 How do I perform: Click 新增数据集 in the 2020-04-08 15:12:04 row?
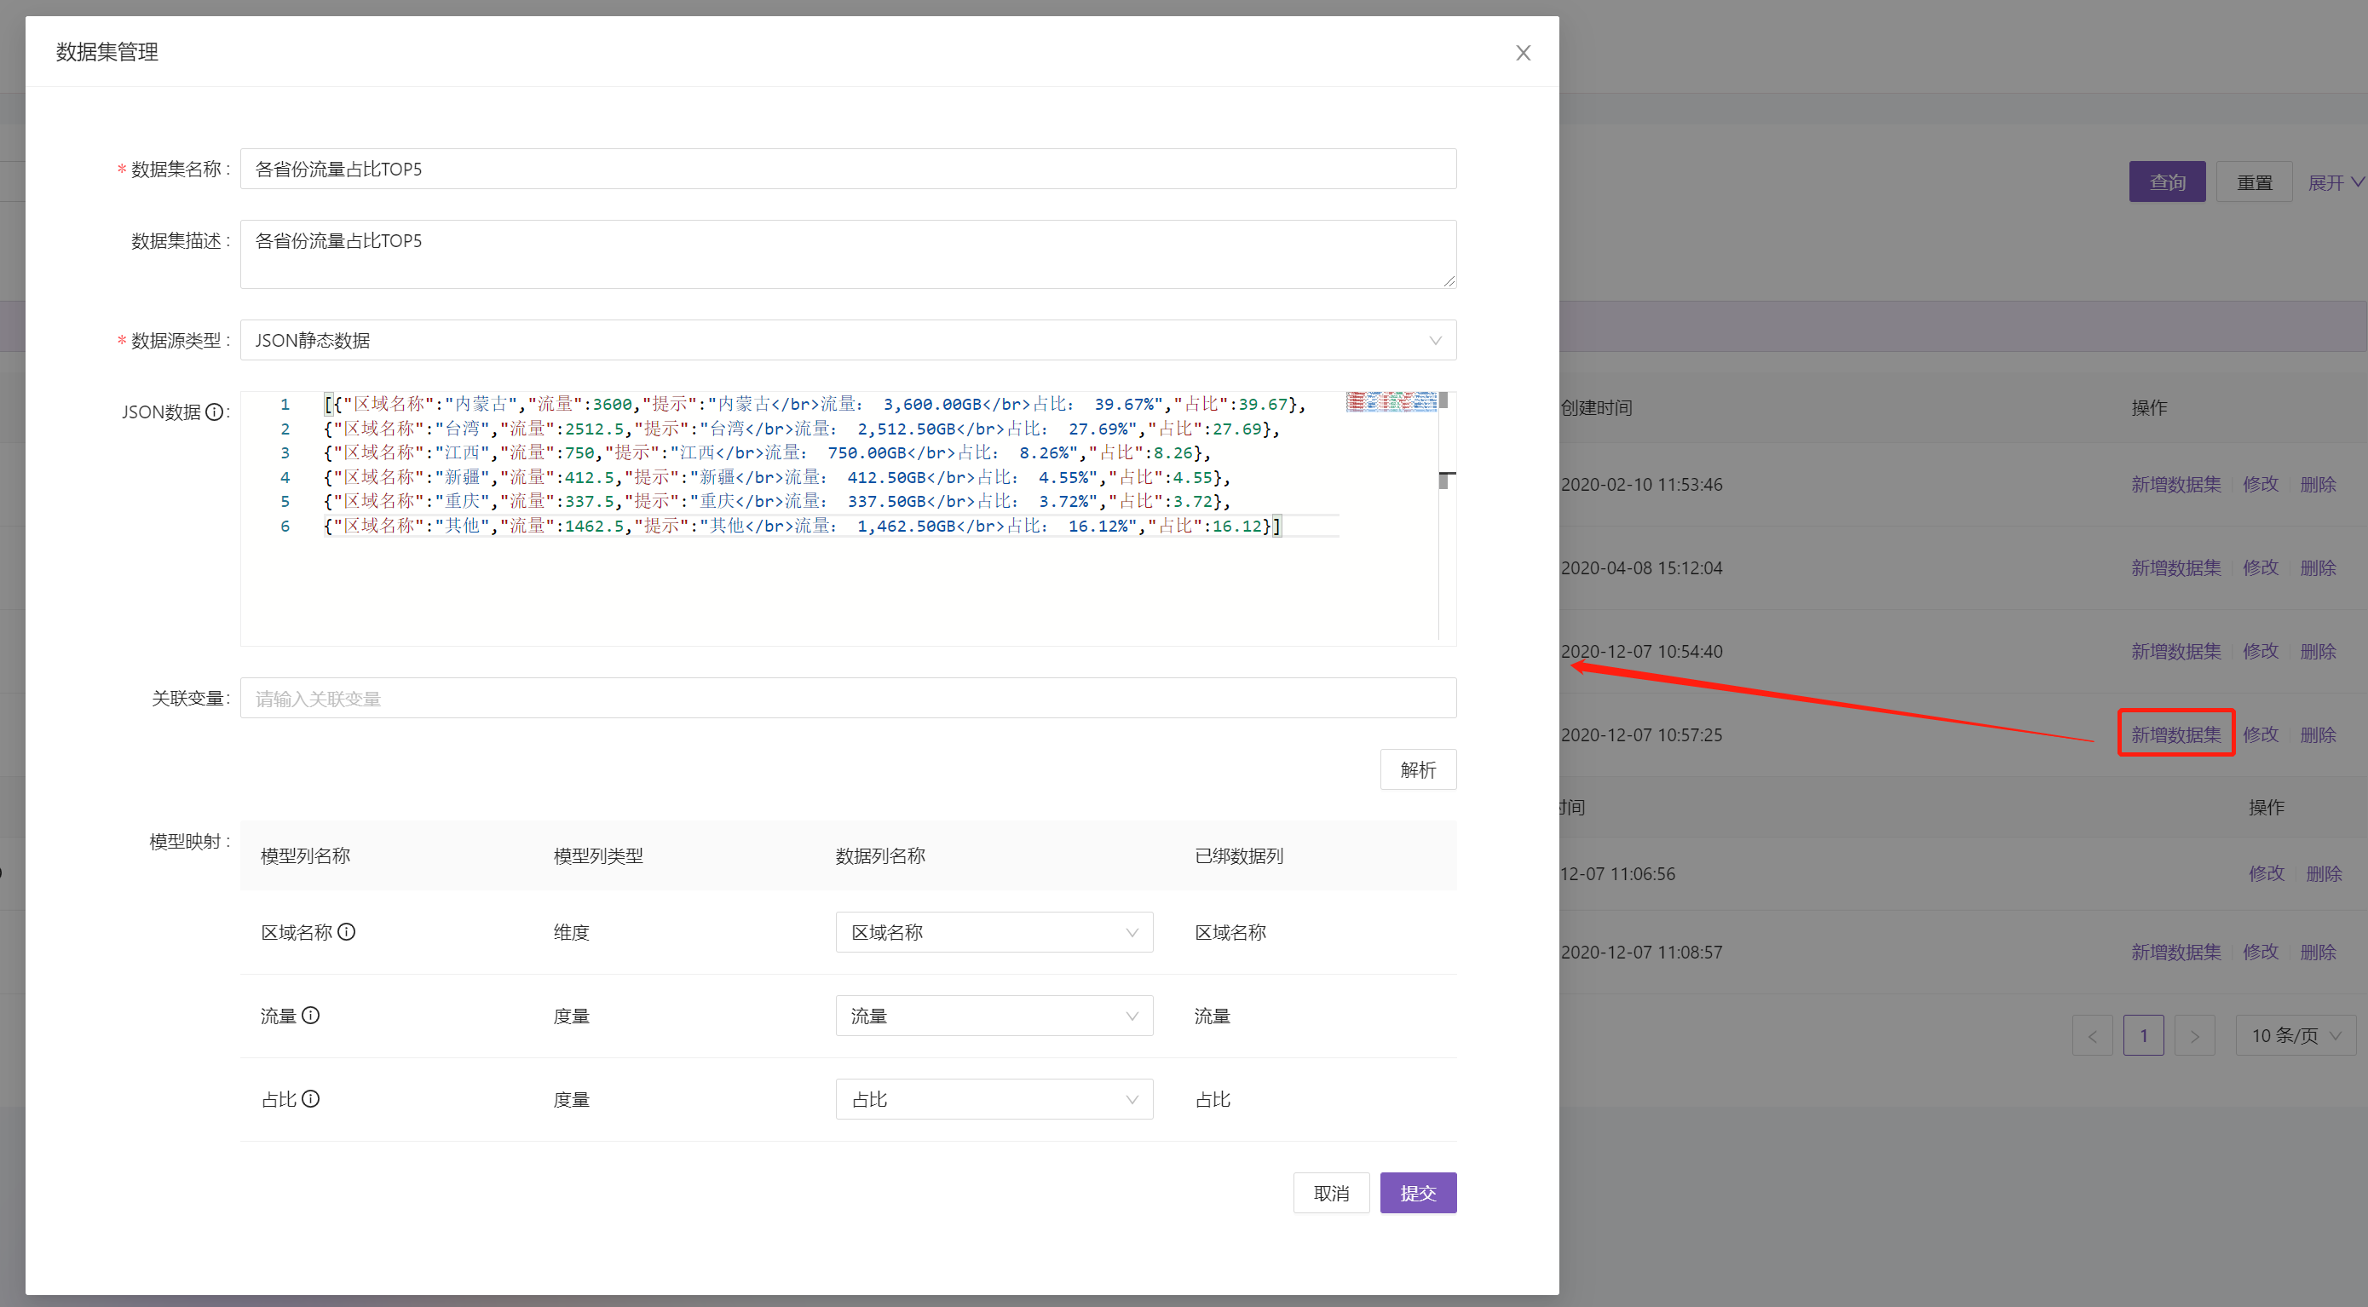(x=2176, y=568)
